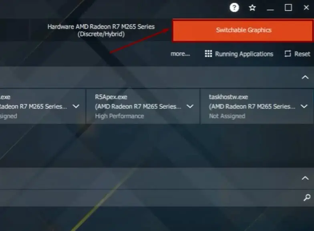Screen dimensions: 314x231
Task: Open the help question mark icon
Action: (234, 8)
